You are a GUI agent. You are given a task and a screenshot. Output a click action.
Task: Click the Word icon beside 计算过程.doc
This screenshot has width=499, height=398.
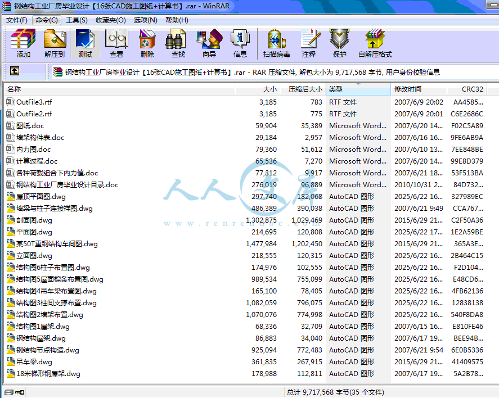11,161
